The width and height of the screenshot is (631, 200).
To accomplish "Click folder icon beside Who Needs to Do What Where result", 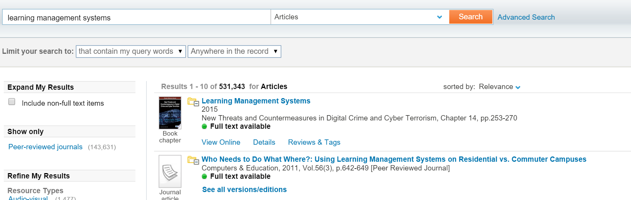I will [193, 160].
